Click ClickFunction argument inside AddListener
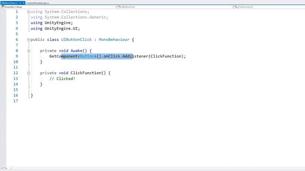This screenshot has height=171, width=305. click(166, 56)
